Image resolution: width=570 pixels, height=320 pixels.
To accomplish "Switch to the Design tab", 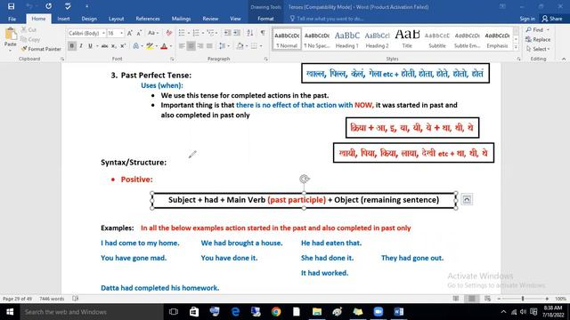I will point(89,19).
